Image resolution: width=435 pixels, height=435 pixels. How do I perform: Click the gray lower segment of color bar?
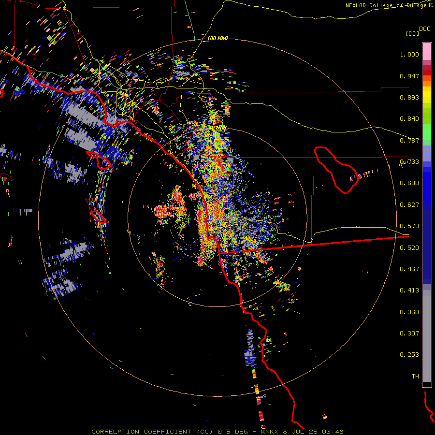pos(427,336)
